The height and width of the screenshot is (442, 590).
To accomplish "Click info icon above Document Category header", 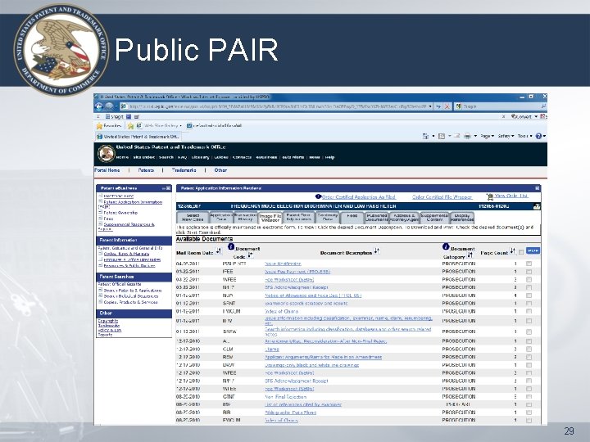I will click(x=446, y=246).
